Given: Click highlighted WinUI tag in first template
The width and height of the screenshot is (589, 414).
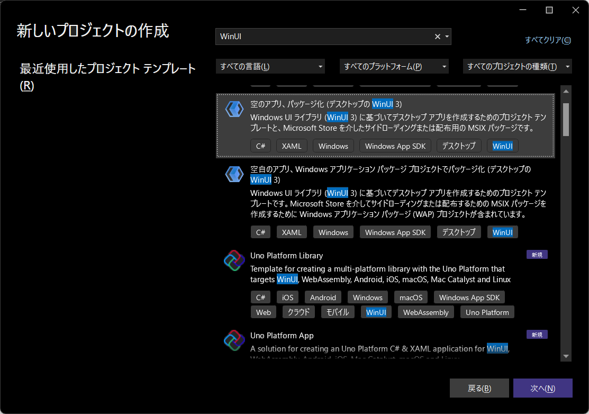Looking at the screenshot, I should [503, 146].
